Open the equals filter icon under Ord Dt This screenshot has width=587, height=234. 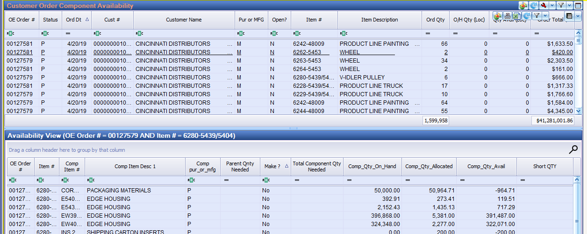68,34
